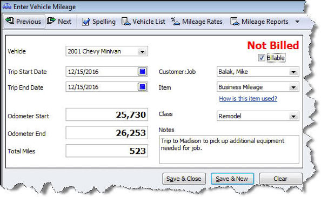Open Mileage Rates icon

(175, 22)
